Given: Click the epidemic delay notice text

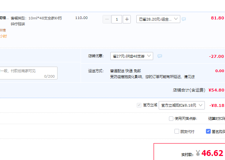Looking at the screenshot, I should tap(152, 77).
